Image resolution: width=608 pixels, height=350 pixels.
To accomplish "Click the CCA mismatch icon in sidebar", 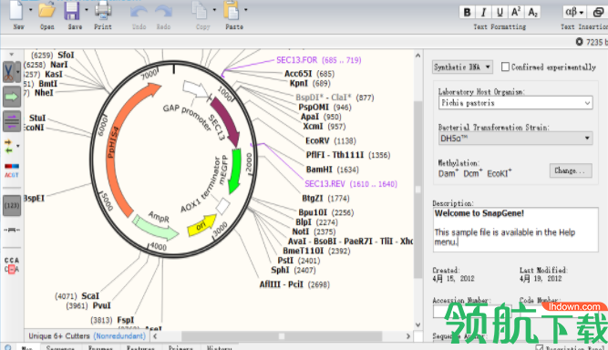I will click(x=12, y=264).
